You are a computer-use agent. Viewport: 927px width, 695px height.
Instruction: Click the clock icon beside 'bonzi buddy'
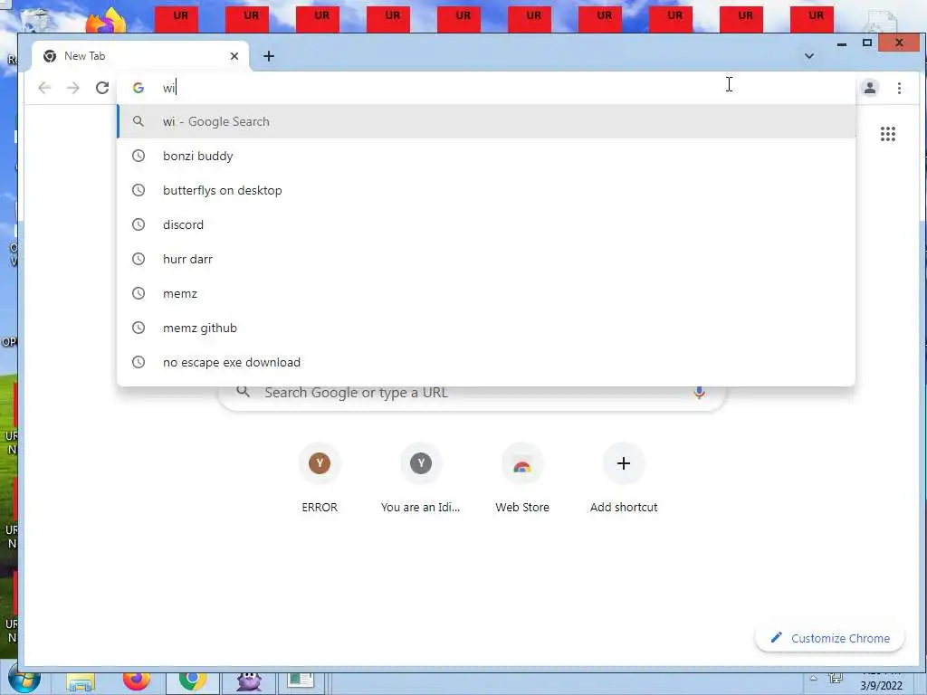[139, 156]
